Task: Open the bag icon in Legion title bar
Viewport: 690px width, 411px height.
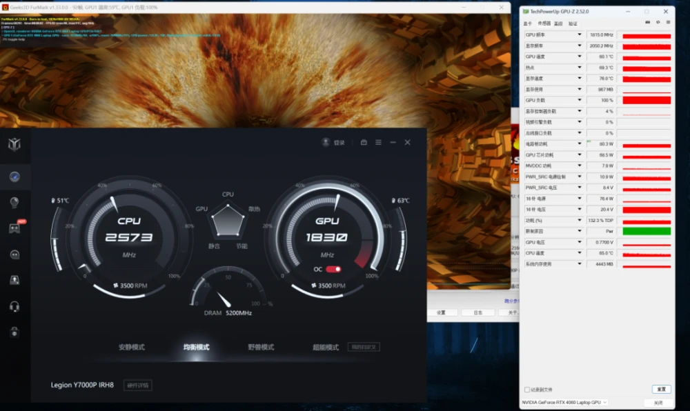Action: click(x=364, y=143)
